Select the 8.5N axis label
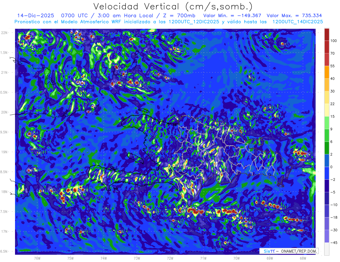The height and width of the screenshot is (262, 340). tap(5, 172)
